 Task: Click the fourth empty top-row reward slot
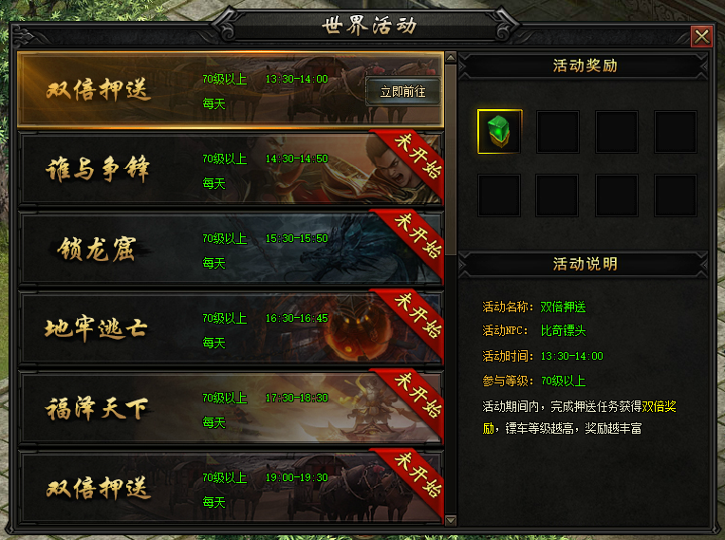click(676, 132)
